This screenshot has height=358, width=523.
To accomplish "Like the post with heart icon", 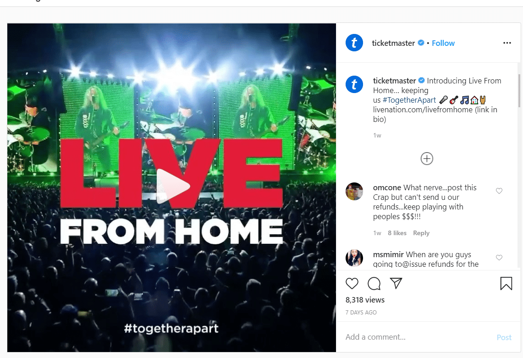I will tap(352, 284).
